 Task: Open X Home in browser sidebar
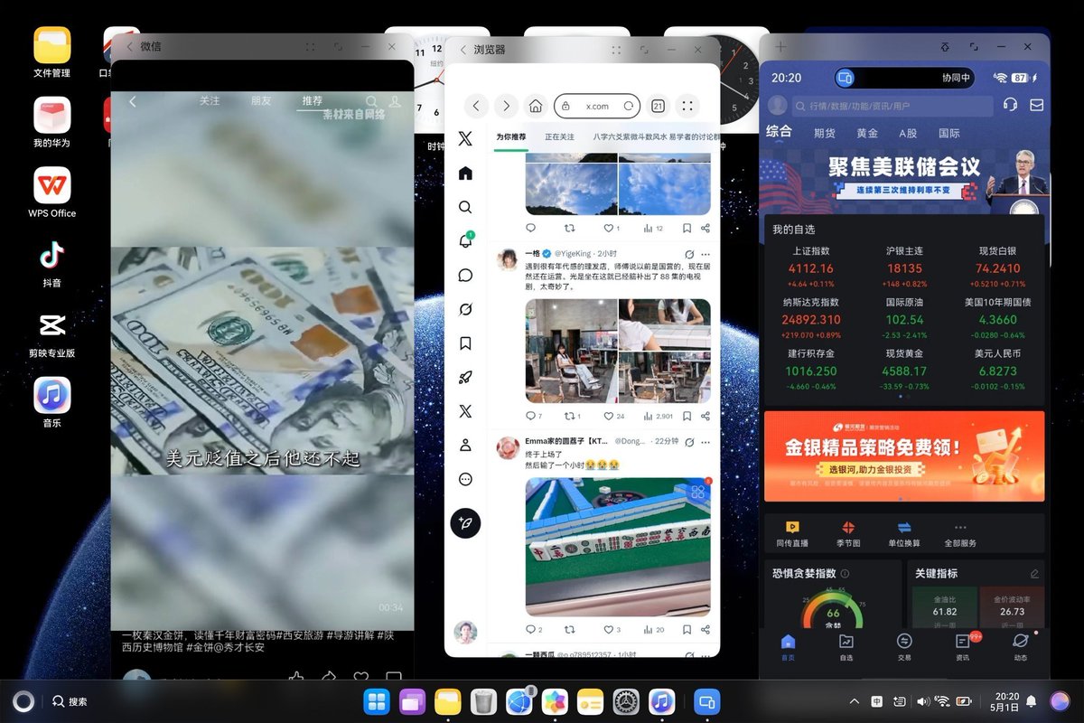465,174
